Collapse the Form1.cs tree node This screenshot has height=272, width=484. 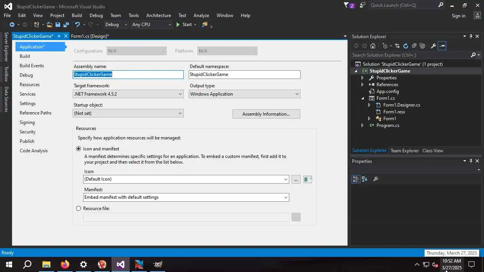tap(362, 98)
